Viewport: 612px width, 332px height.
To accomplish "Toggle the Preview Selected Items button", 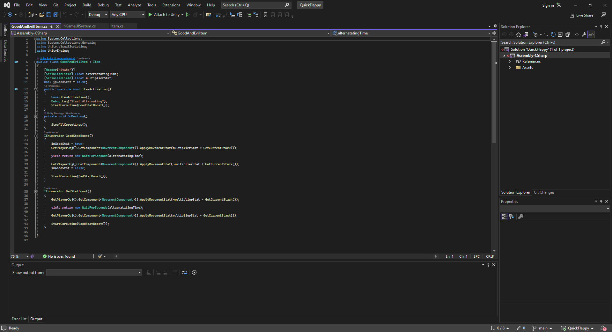I will 591,34.
